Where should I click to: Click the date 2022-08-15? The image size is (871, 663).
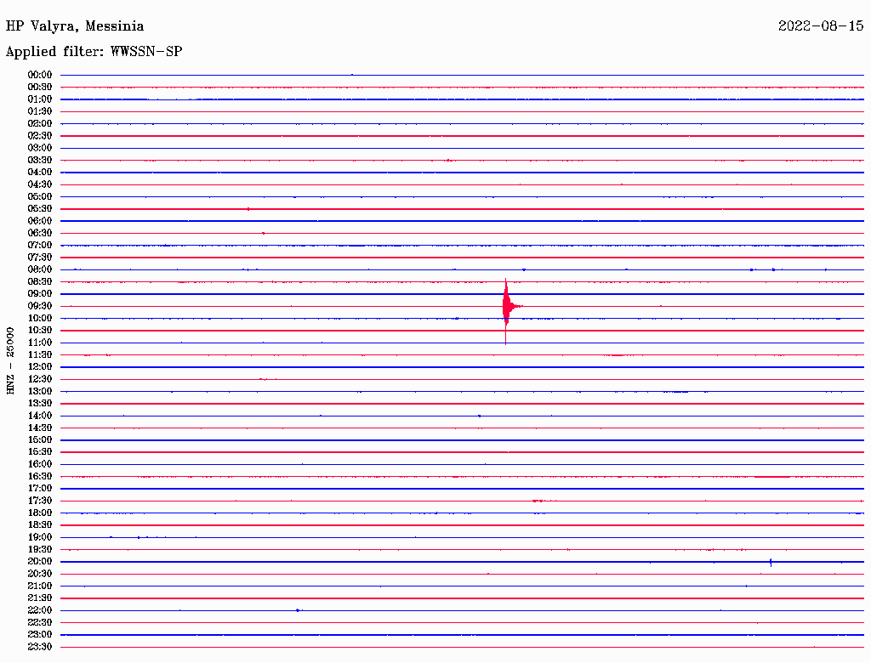pyautogui.click(x=821, y=25)
